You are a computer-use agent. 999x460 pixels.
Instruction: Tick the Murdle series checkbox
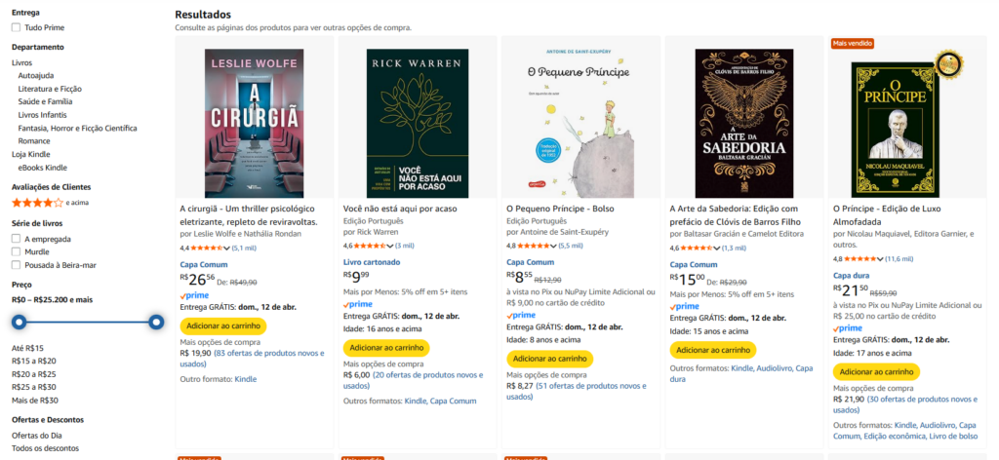16,251
